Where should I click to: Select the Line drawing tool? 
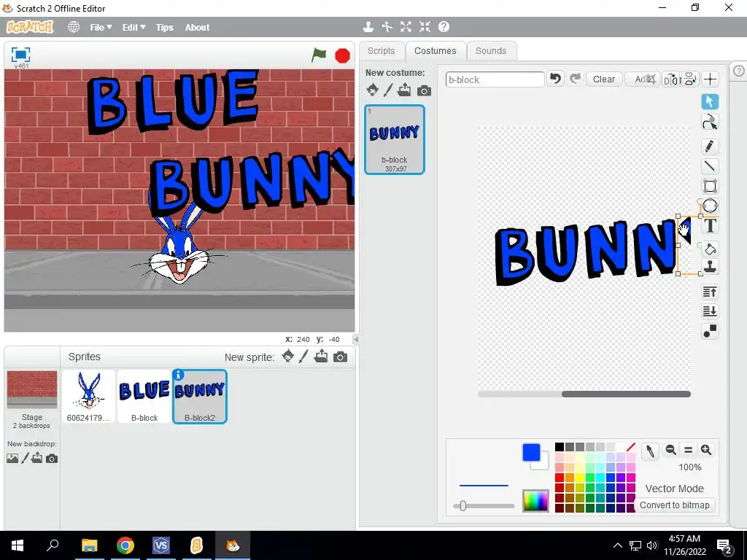coord(710,166)
